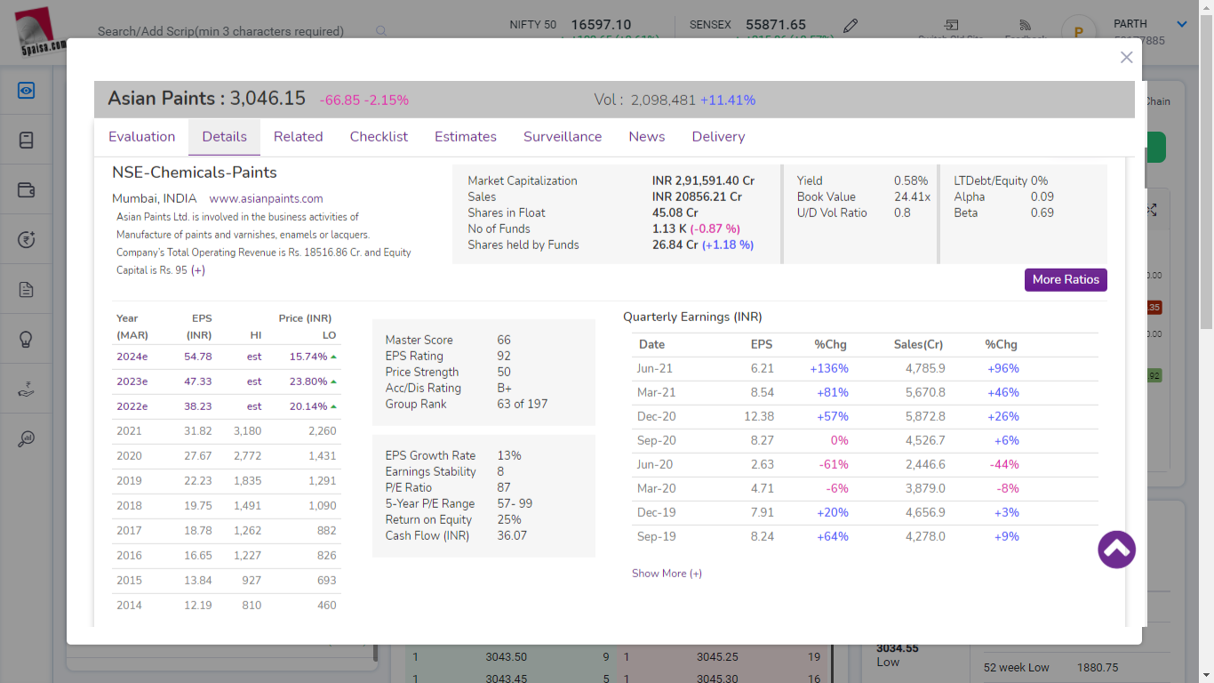Viewport: 1214px width, 683px height.
Task: Click the SENSEX index value 55871.65
Action: [x=776, y=25]
